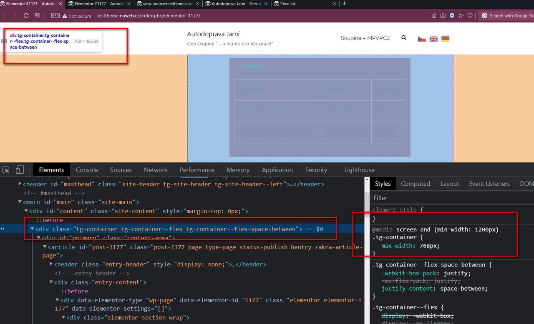The image size is (534, 324).
Task: Switch site language with the German flag
Action: (445, 39)
